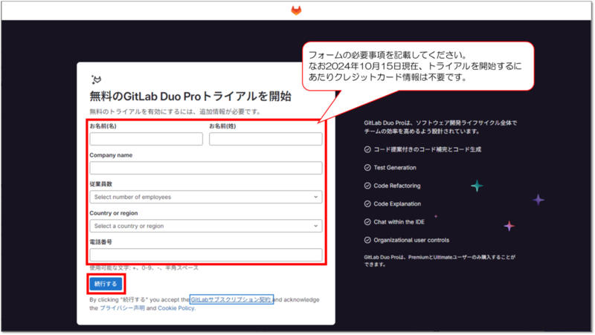
Task: Click the 無料のGitLab Duo Proトライアルを開始 heading
Action: [x=190, y=97]
